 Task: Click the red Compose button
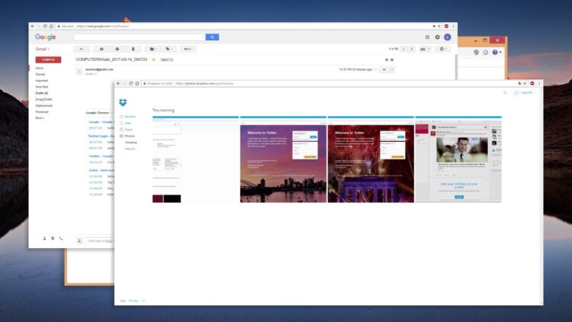pyautogui.click(x=48, y=60)
